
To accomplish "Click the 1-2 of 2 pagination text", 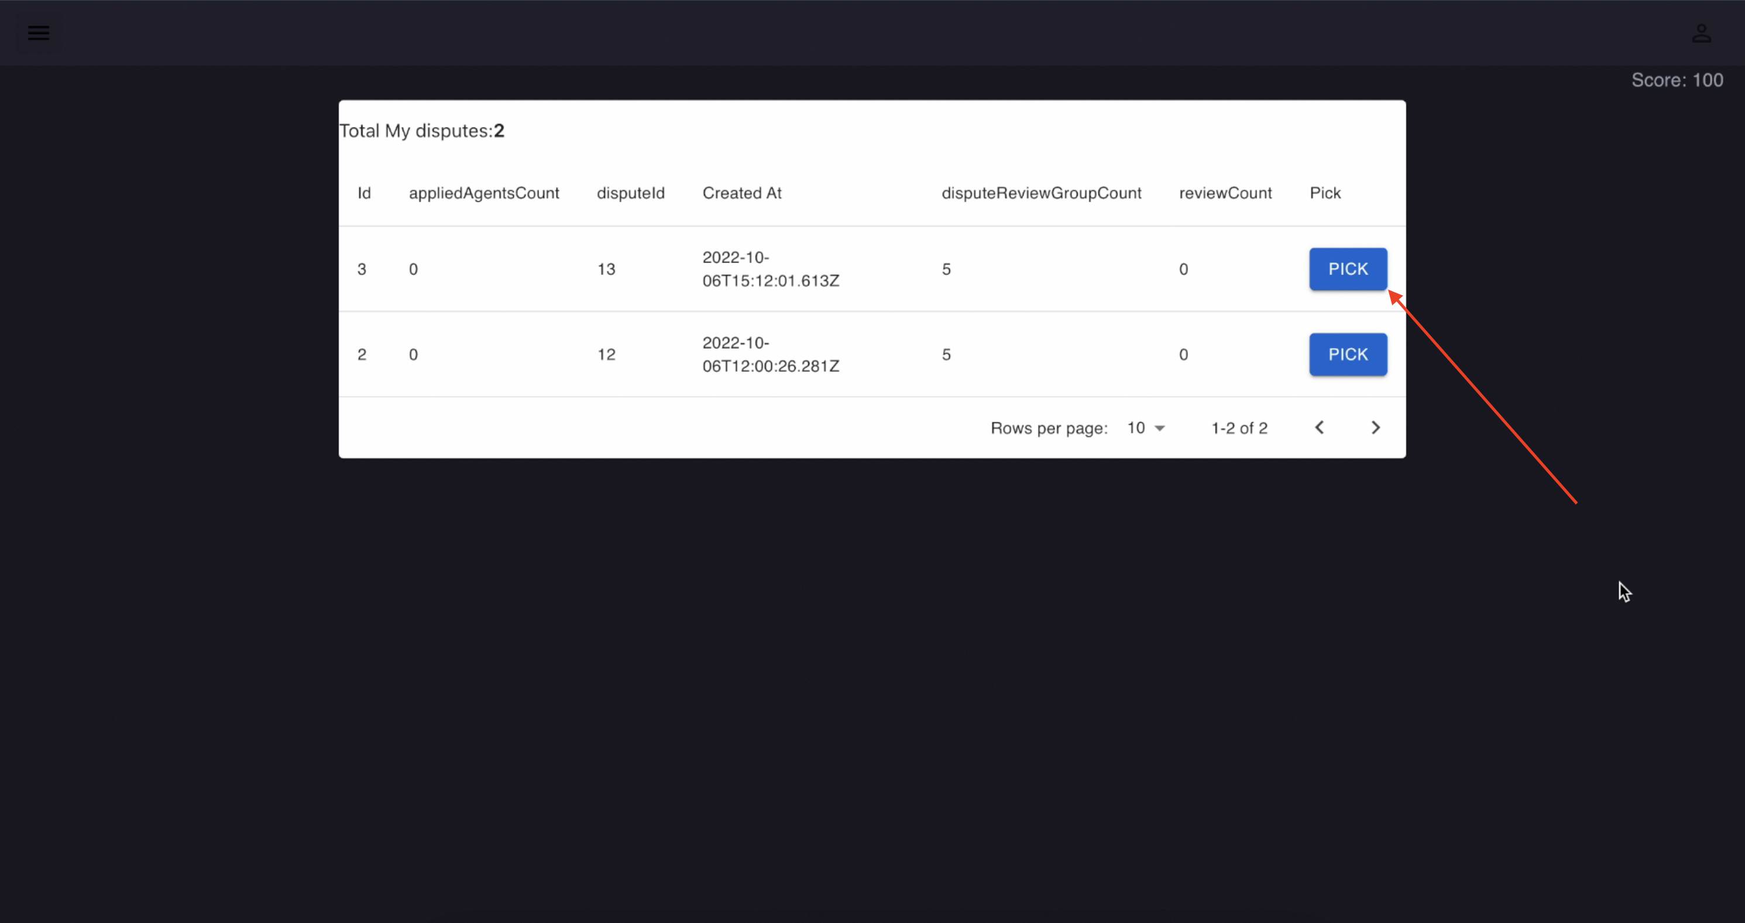I will [x=1239, y=428].
